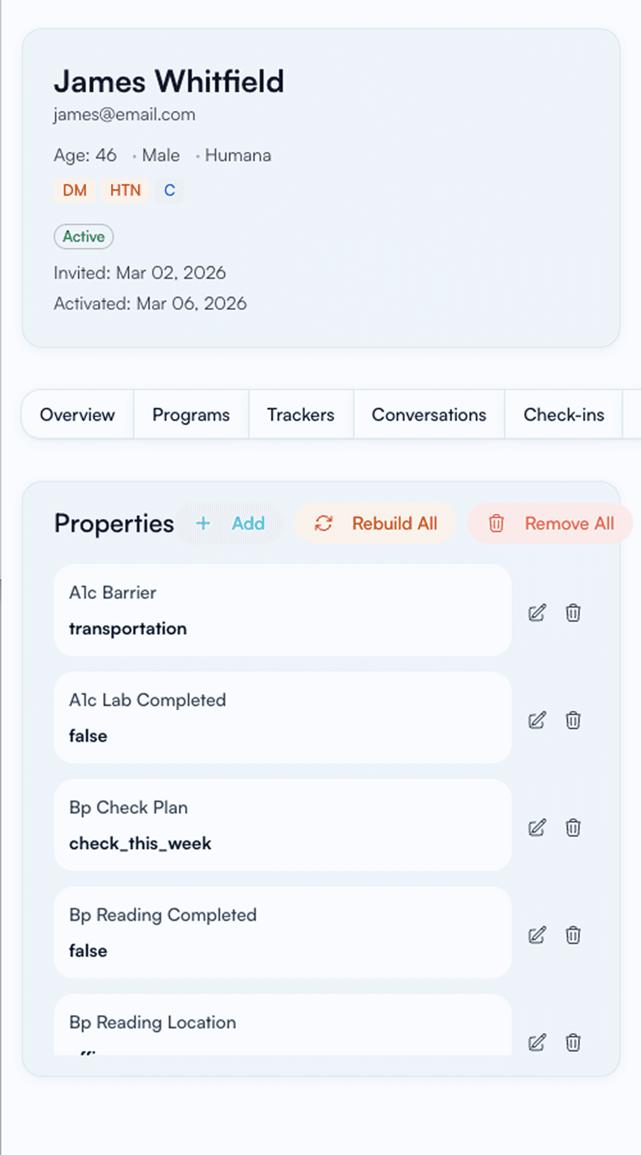View the Conversations tab
Viewport: 641px width, 1155px height.
[429, 414]
